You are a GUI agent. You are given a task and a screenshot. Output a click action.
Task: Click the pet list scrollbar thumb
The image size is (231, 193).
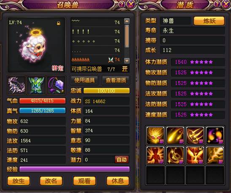tap(127, 36)
